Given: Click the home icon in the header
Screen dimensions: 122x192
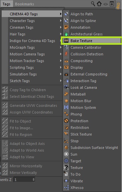Looking at the screenshot, I should pyautogui.click(x=99, y=4).
